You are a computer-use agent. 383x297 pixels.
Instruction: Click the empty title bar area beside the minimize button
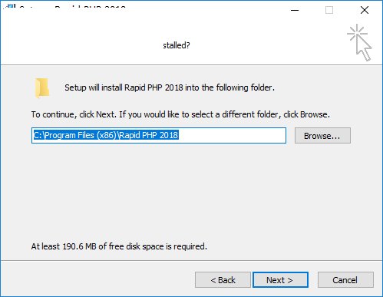pyautogui.click(x=205, y=10)
